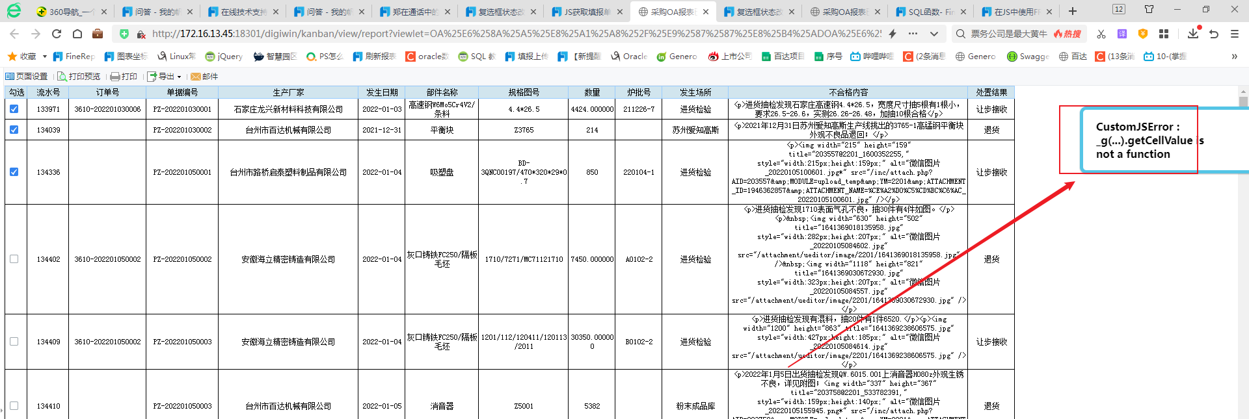Open the FineRep bookmark
The image size is (1249, 419).
coord(74,57)
